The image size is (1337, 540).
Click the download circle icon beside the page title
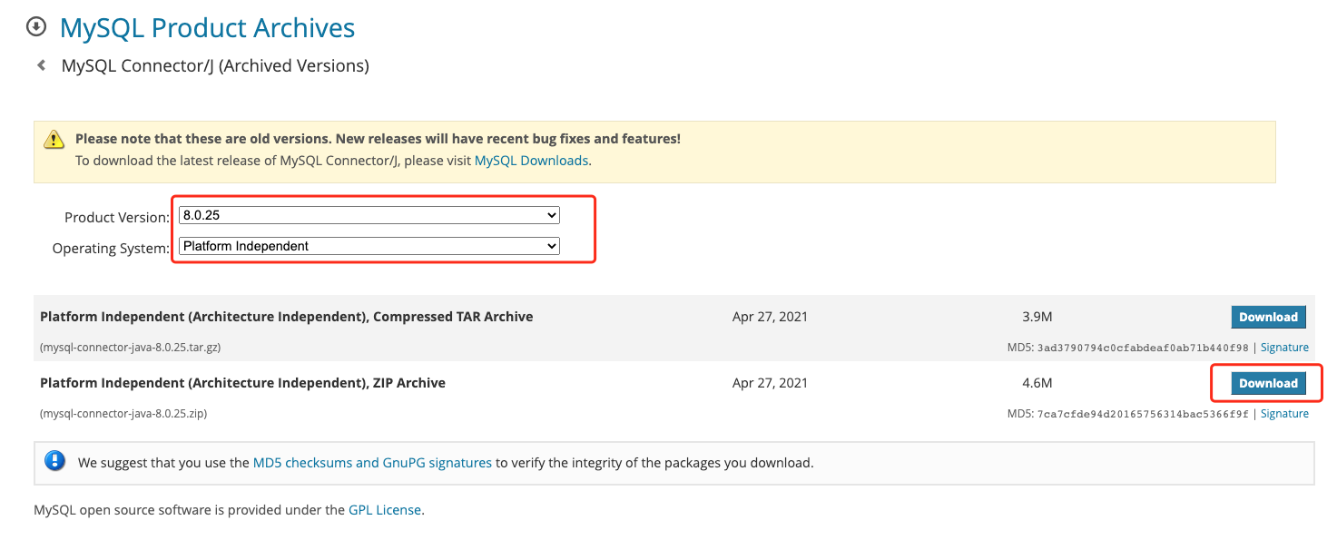pos(36,27)
